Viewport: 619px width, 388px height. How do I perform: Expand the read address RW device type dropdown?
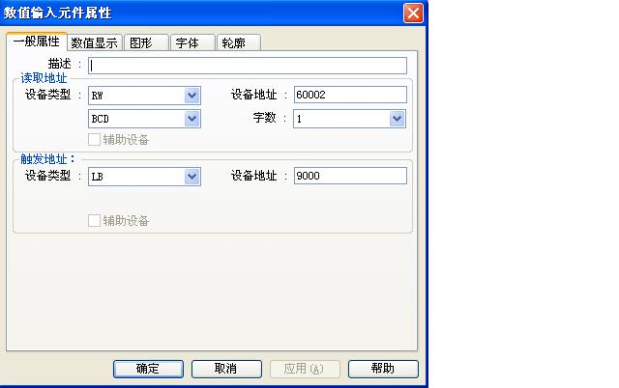192,95
